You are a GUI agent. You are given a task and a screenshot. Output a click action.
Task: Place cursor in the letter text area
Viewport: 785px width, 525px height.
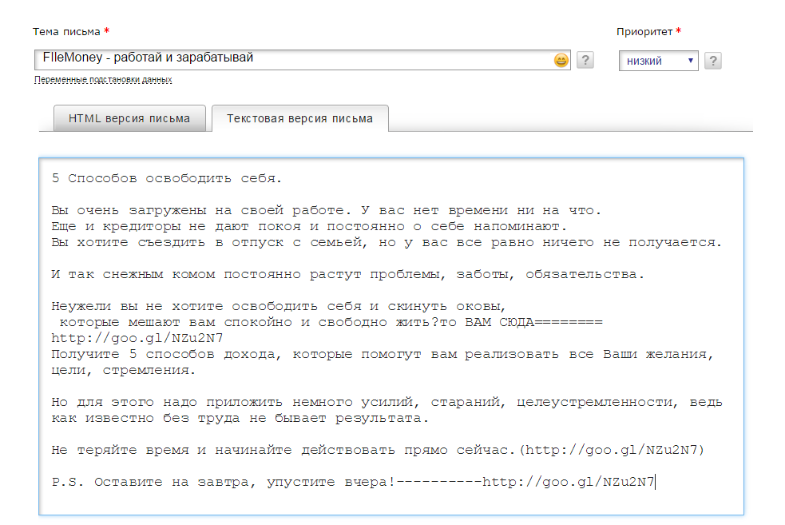coord(391,336)
